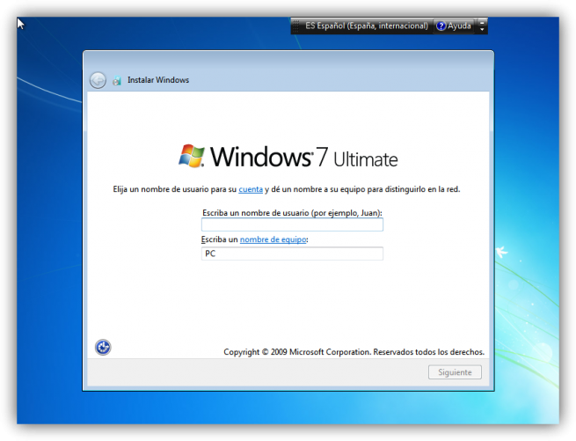Image resolution: width=576 pixels, height=441 pixels.
Task: Open the cuenta help link
Action: click(251, 189)
